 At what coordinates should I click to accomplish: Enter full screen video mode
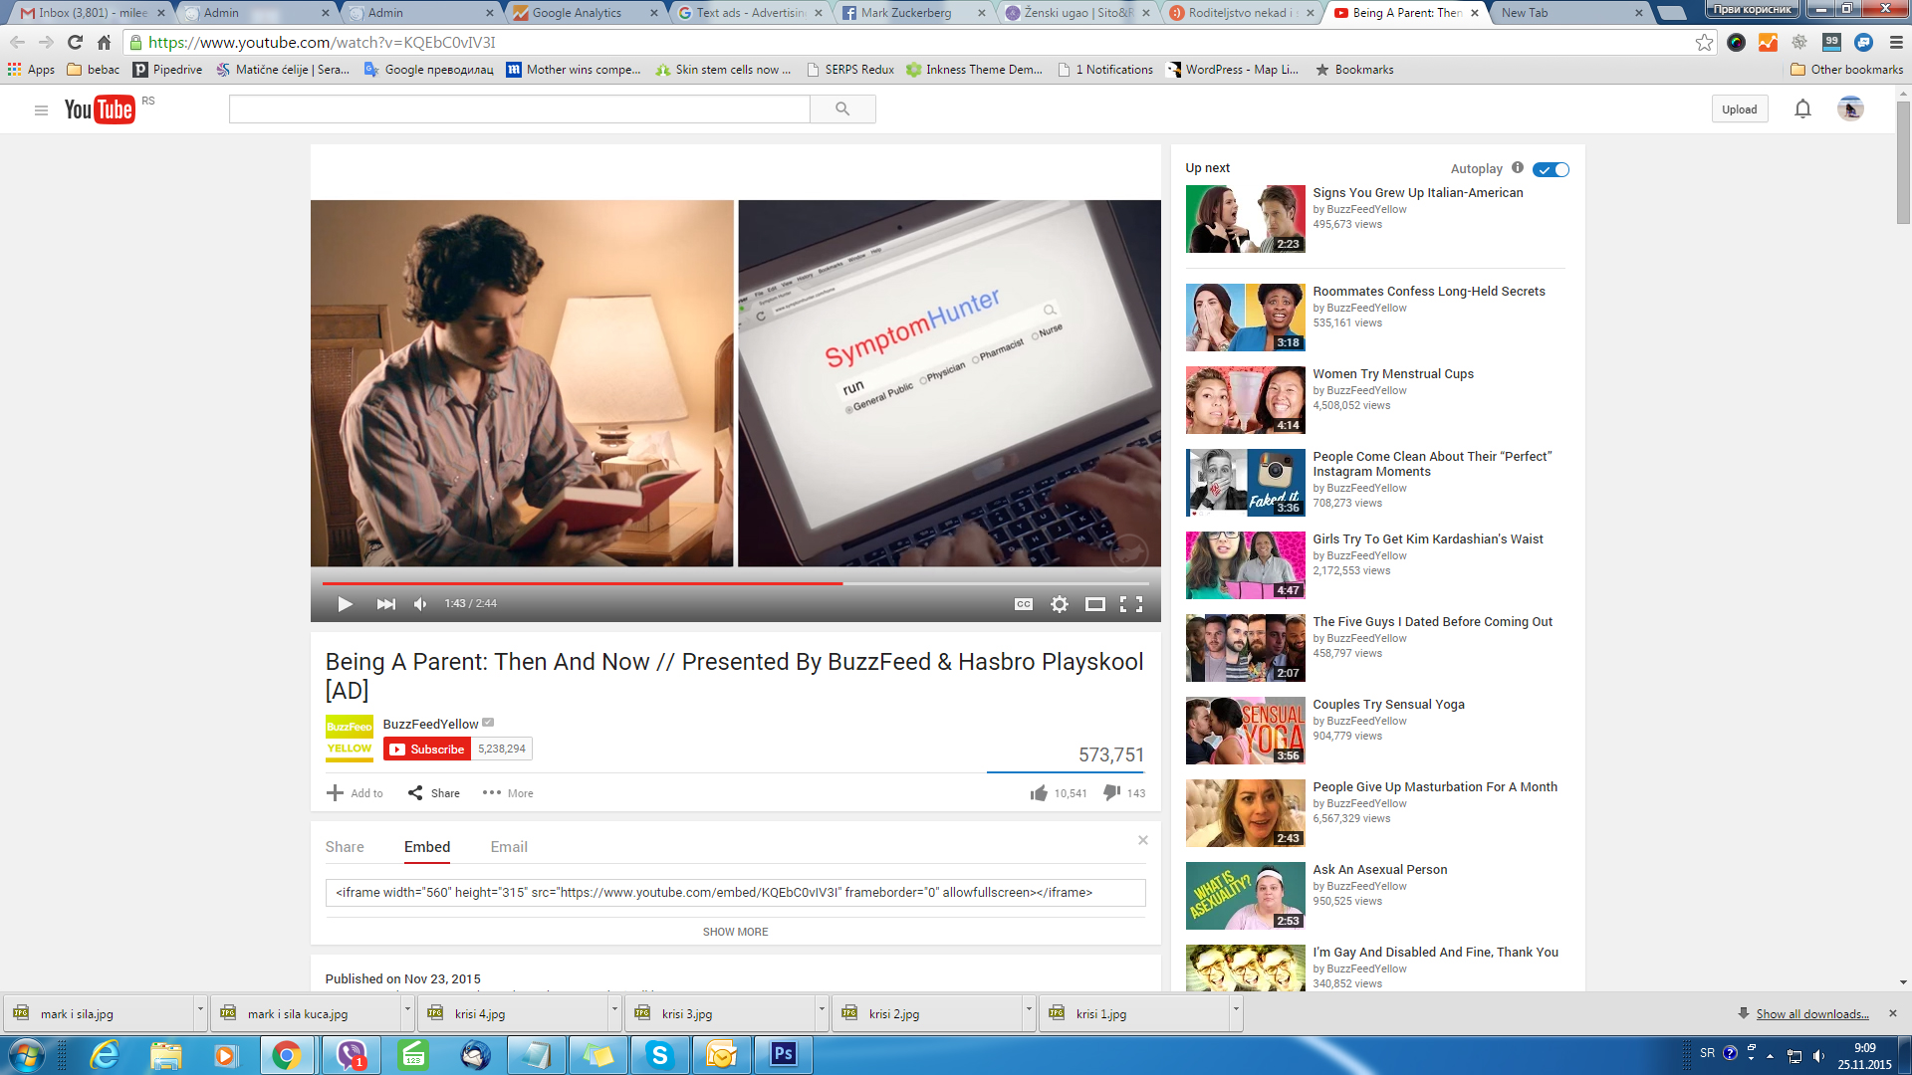coord(1131,604)
